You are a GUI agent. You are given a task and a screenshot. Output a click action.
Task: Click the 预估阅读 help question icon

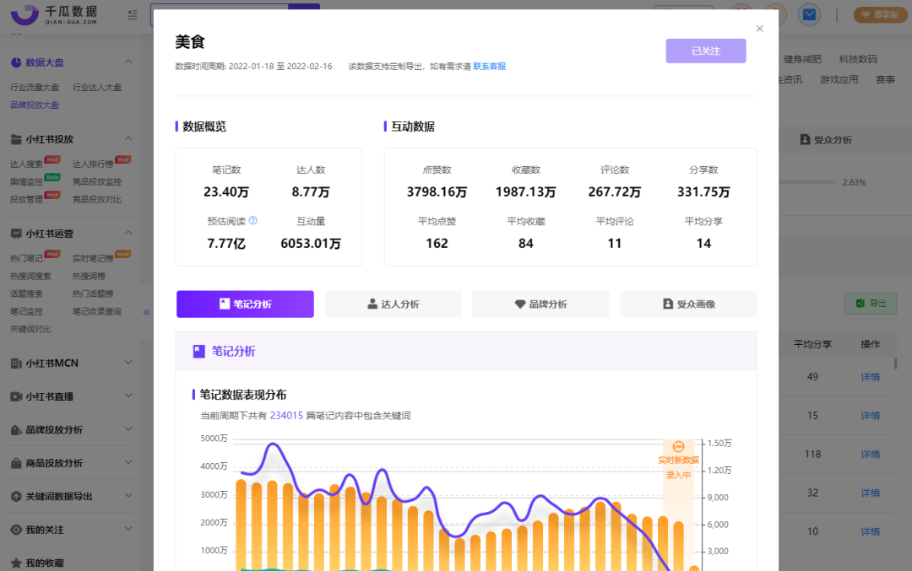click(x=253, y=221)
